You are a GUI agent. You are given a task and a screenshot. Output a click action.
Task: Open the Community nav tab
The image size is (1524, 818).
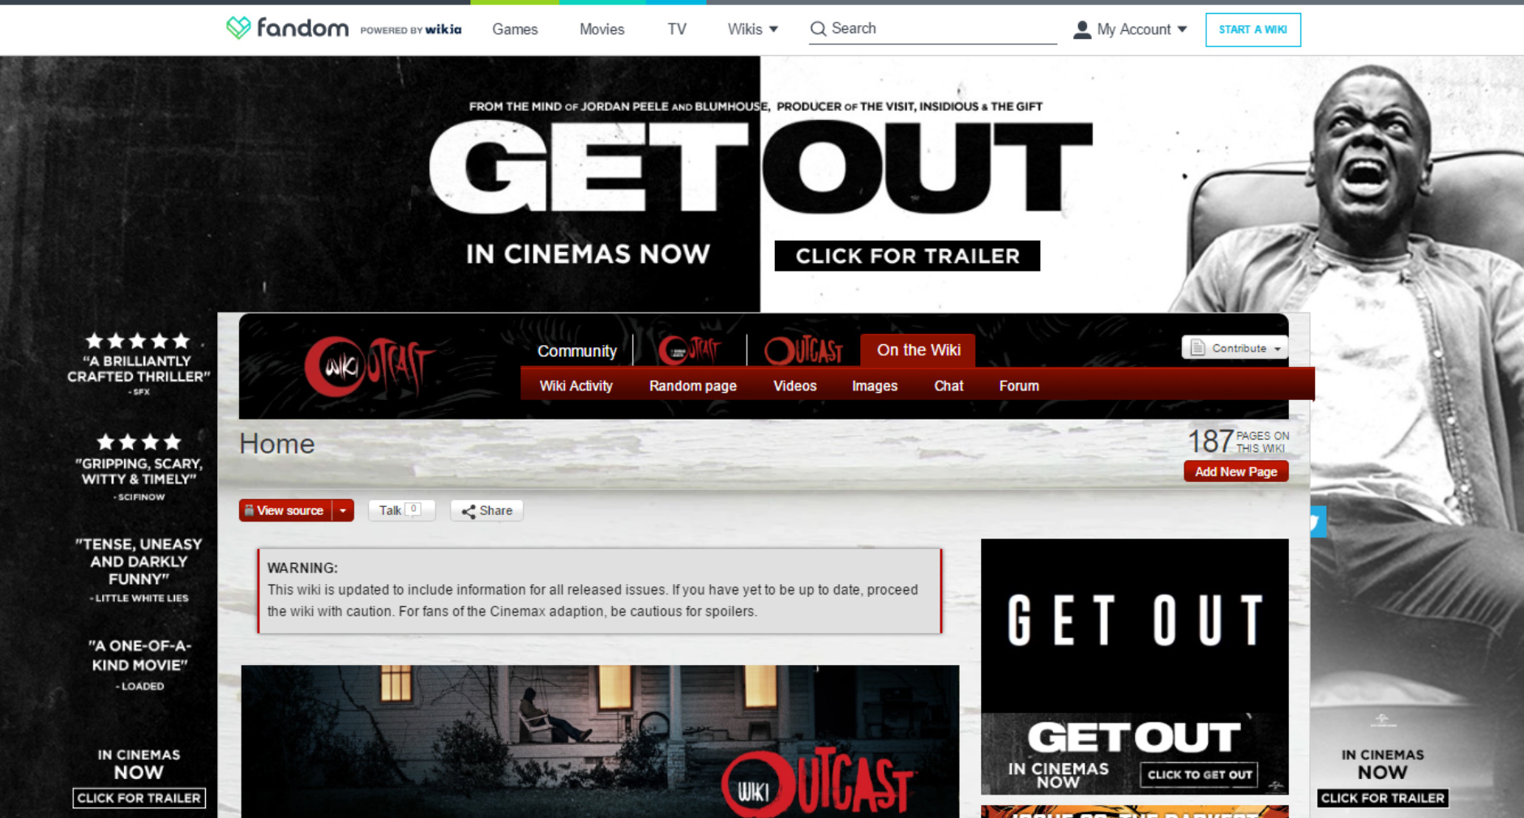click(577, 351)
